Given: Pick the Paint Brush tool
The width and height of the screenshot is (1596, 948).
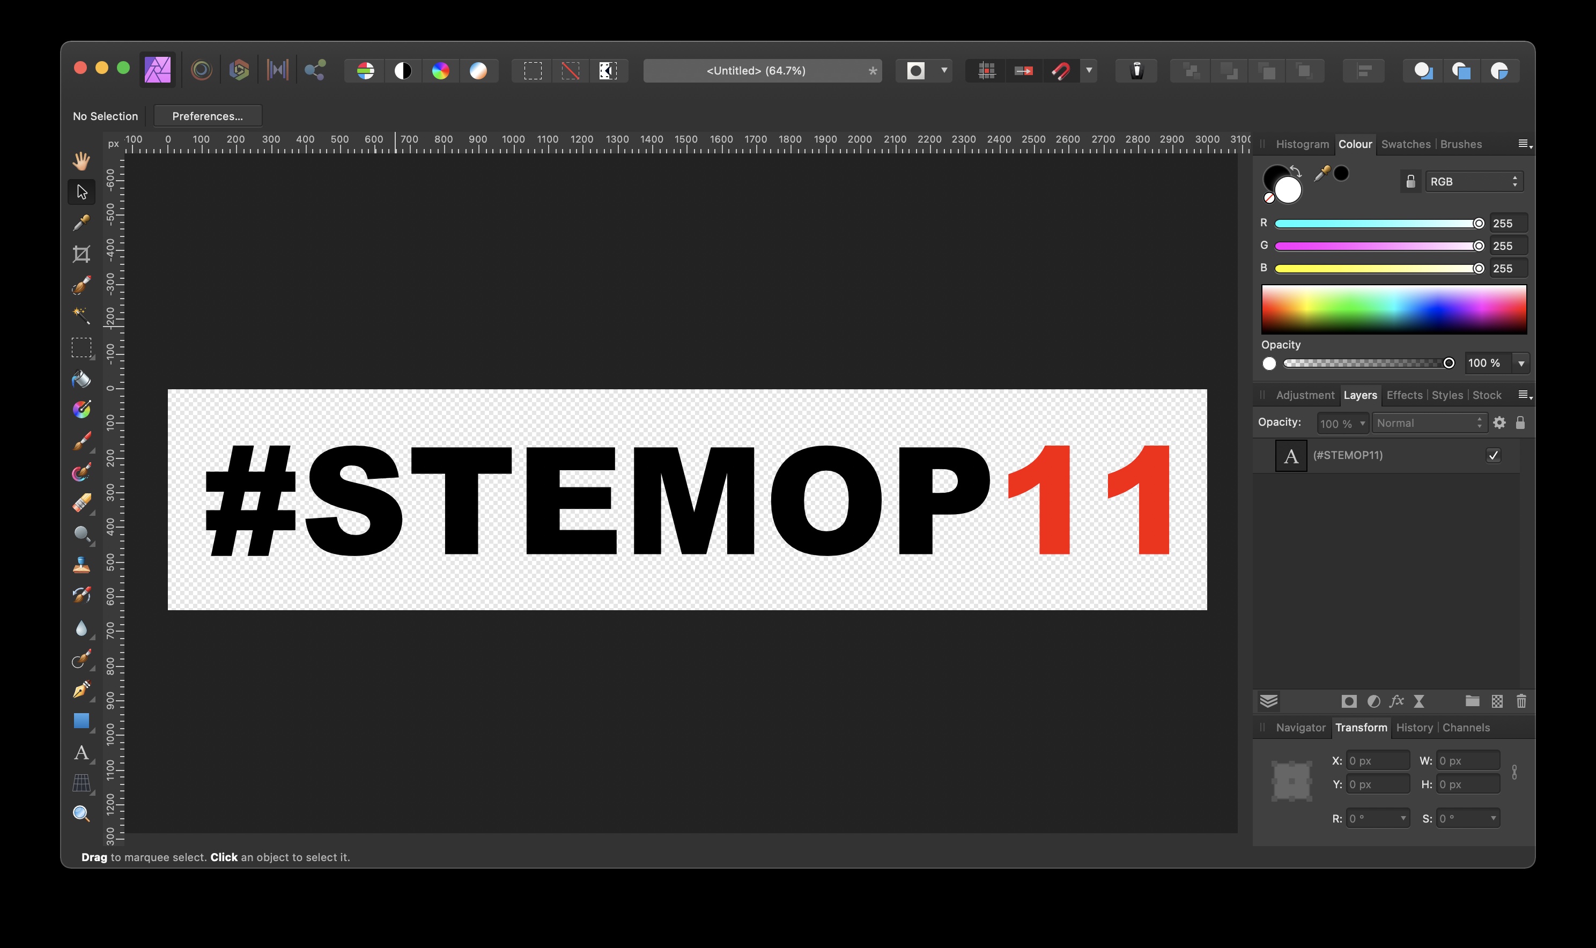Looking at the screenshot, I should [81, 441].
